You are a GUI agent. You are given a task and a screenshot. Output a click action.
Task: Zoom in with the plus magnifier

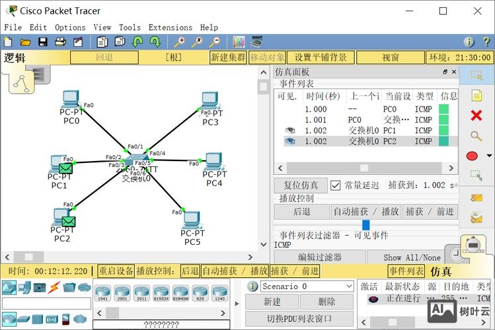click(180, 42)
